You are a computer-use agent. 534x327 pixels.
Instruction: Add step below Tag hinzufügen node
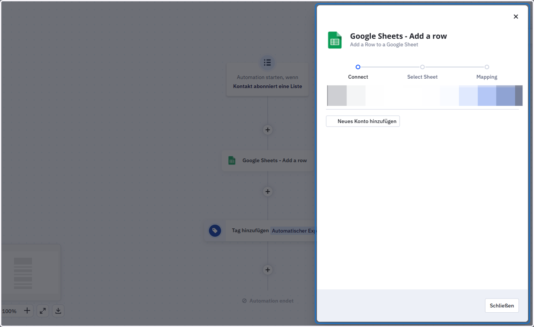click(267, 270)
